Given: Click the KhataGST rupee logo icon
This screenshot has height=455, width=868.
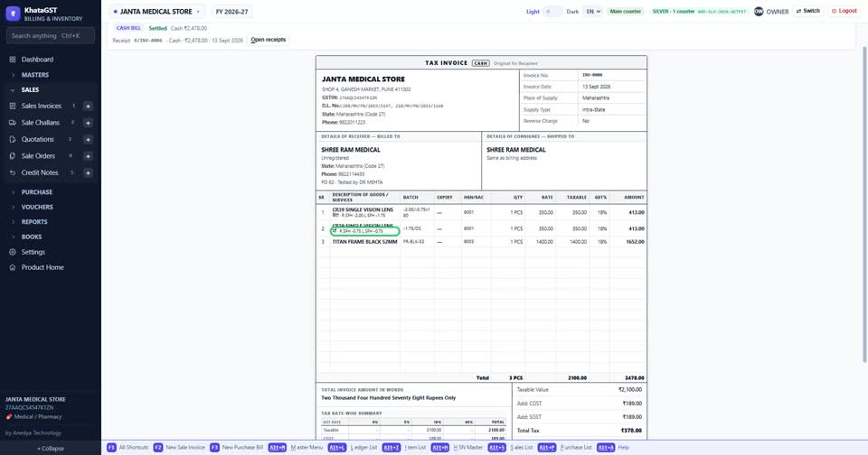Looking at the screenshot, I should point(13,14).
